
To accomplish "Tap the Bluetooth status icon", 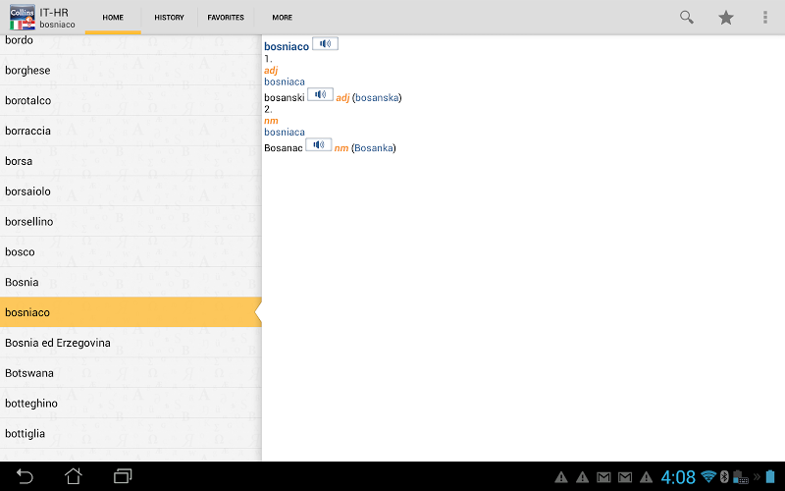I will [x=724, y=476].
